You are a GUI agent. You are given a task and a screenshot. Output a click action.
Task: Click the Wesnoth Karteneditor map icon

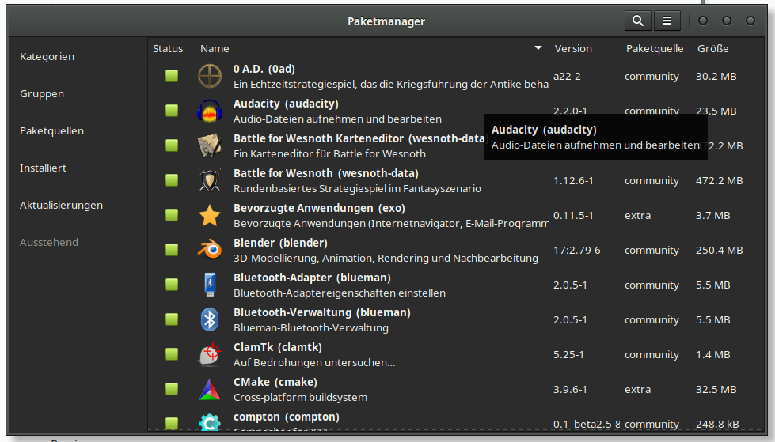pos(210,145)
